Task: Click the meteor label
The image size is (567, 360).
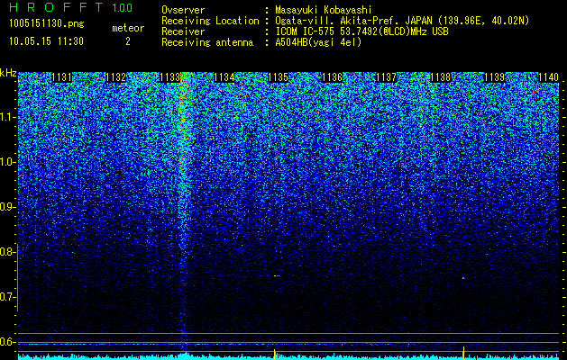Action: click(128, 28)
